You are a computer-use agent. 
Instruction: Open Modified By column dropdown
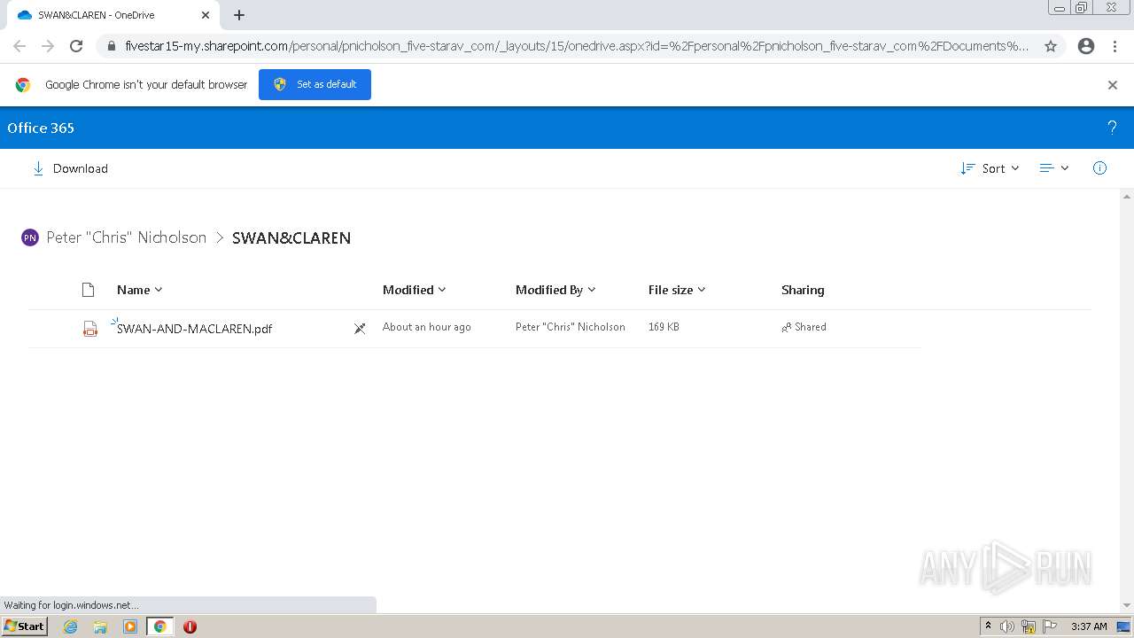pyautogui.click(x=555, y=290)
